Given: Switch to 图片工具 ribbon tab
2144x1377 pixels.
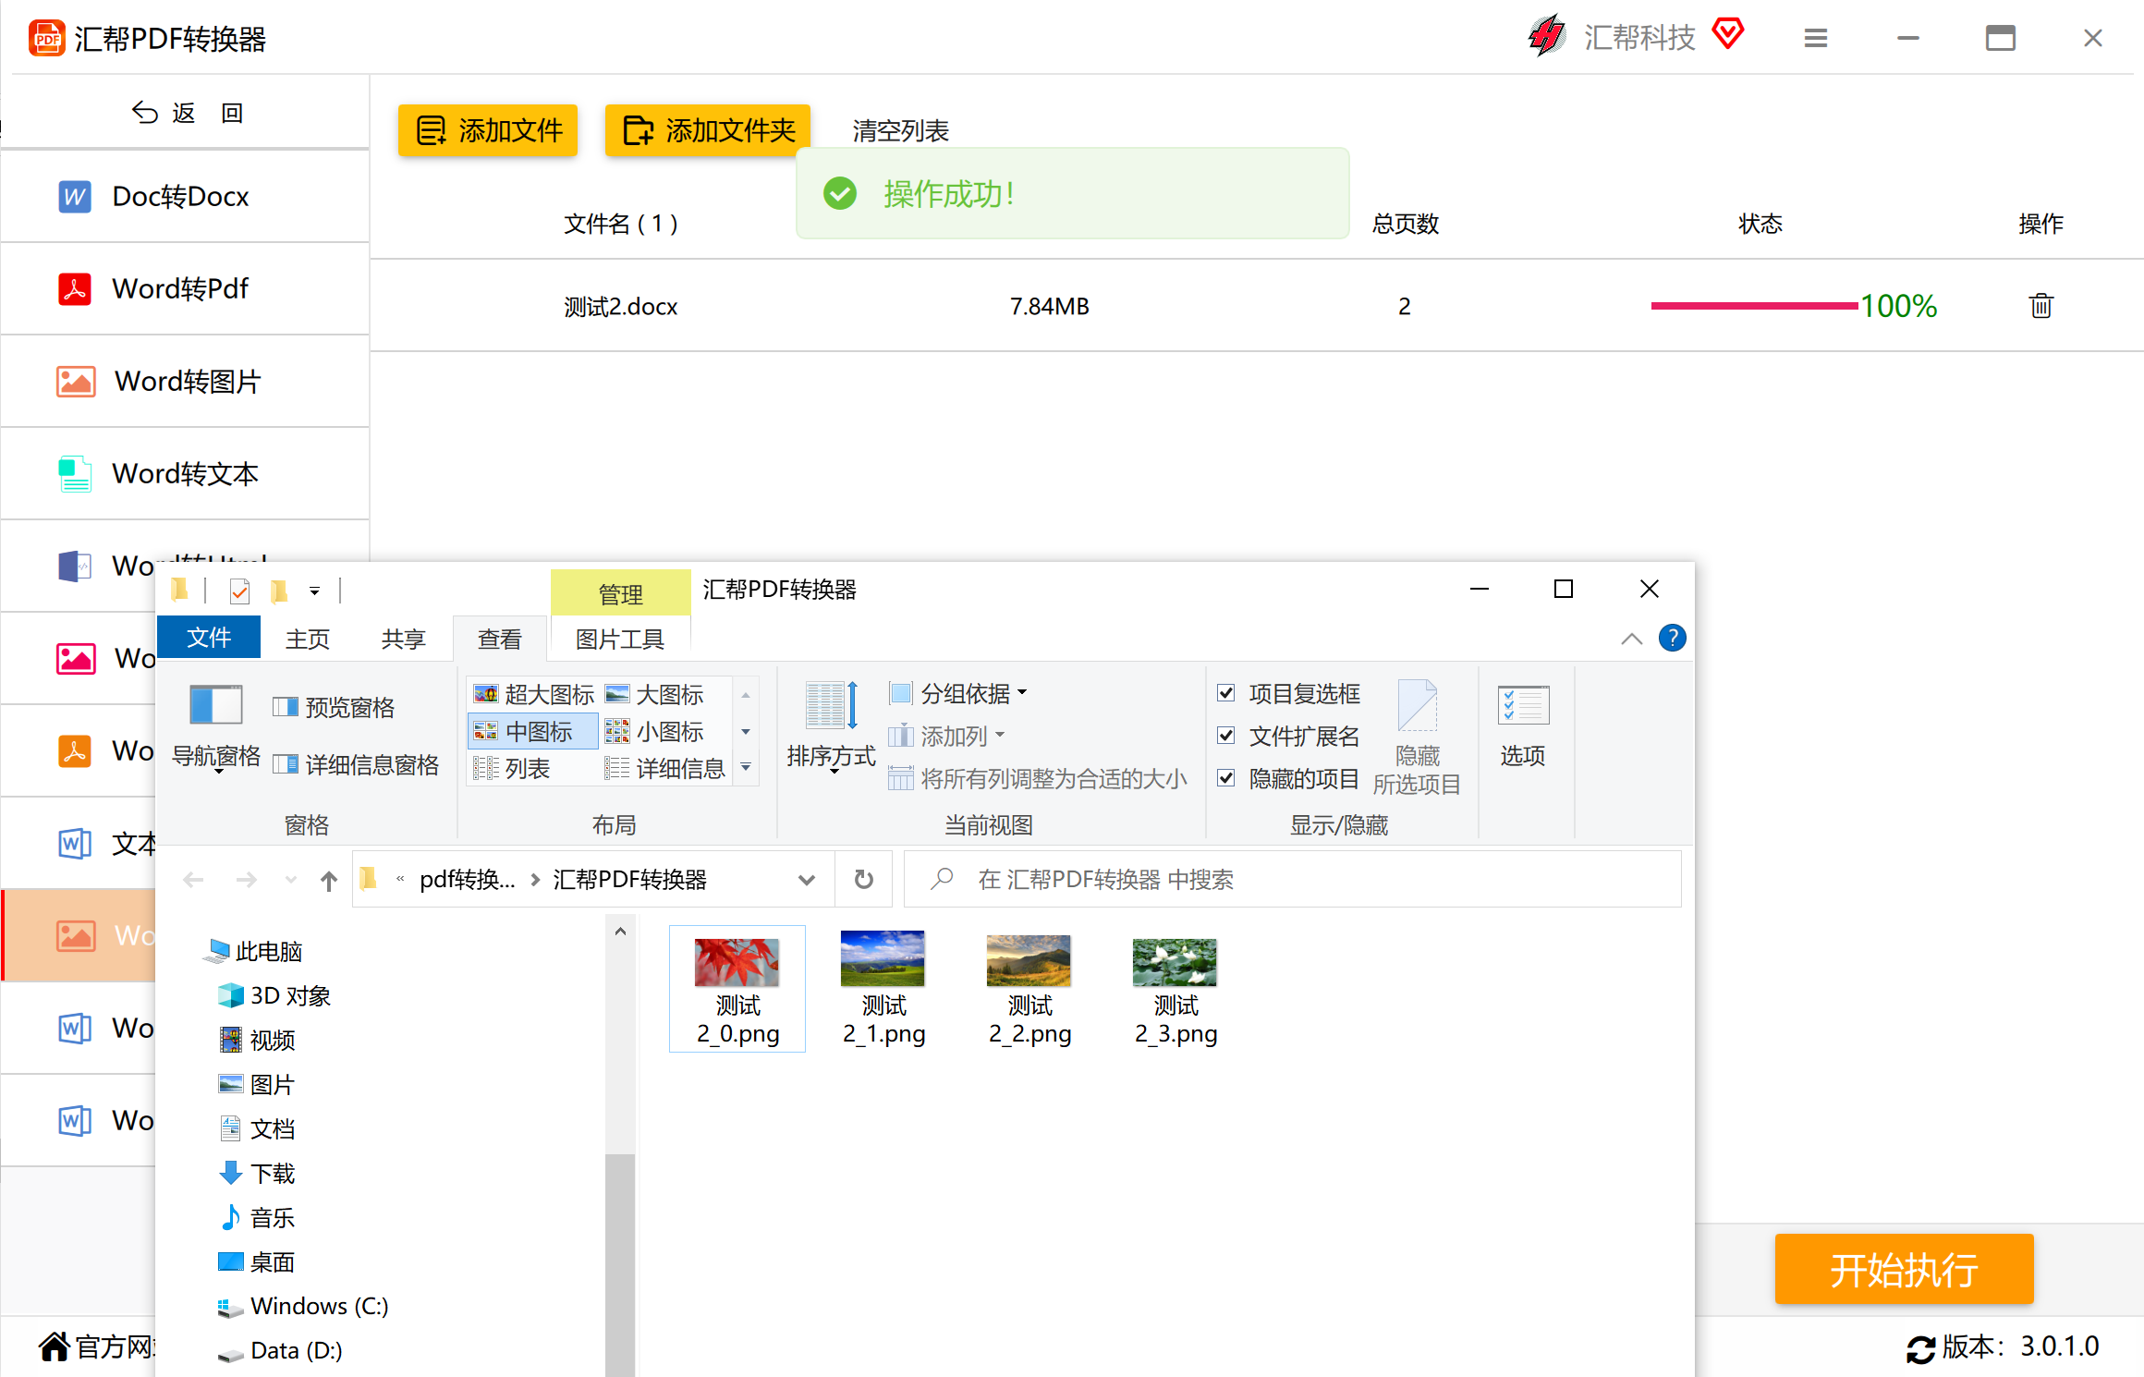Looking at the screenshot, I should click(620, 639).
